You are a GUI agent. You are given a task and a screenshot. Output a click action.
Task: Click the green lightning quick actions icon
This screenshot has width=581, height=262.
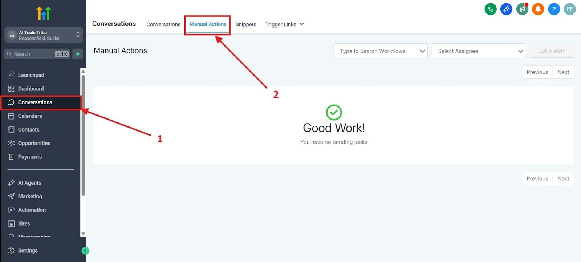[x=78, y=54]
